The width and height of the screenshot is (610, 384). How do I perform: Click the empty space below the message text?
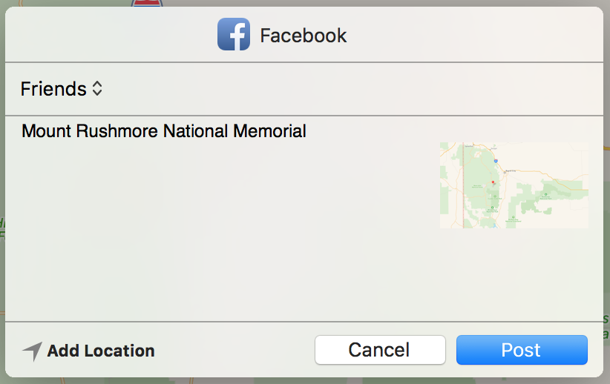coord(218,234)
